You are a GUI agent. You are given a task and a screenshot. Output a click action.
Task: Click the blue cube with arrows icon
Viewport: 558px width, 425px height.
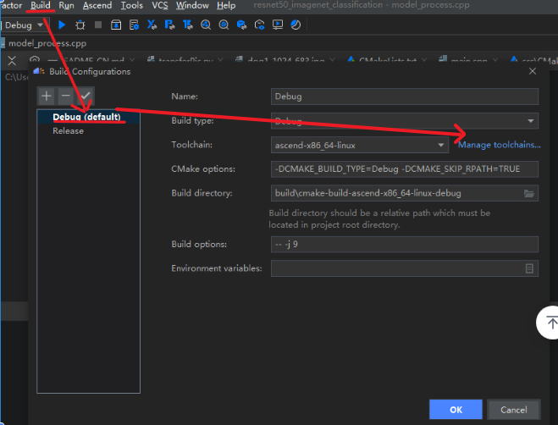pos(241,25)
